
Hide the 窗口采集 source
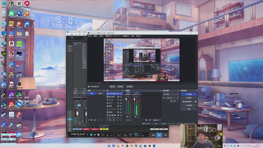(118, 97)
